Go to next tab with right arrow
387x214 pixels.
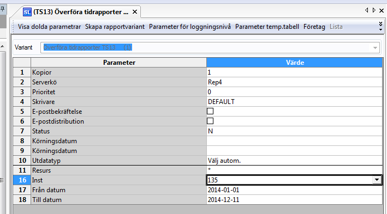[374, 10]
